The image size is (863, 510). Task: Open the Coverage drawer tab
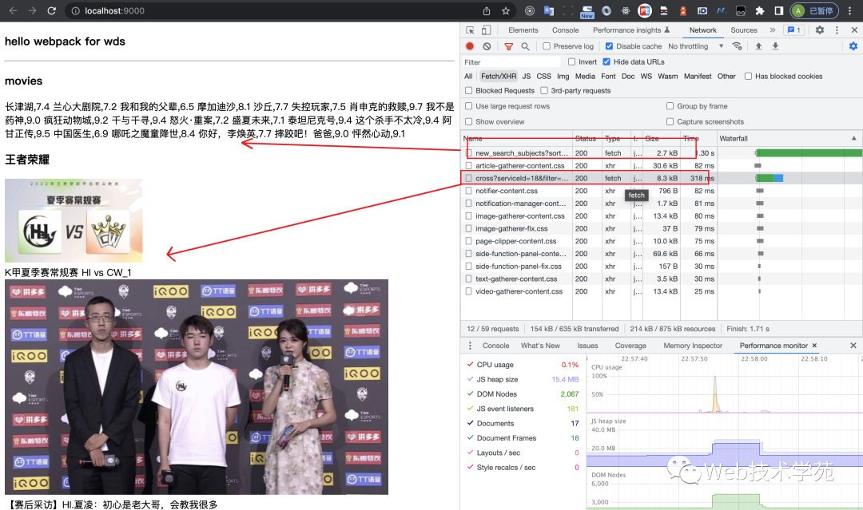tap(630, 346)
